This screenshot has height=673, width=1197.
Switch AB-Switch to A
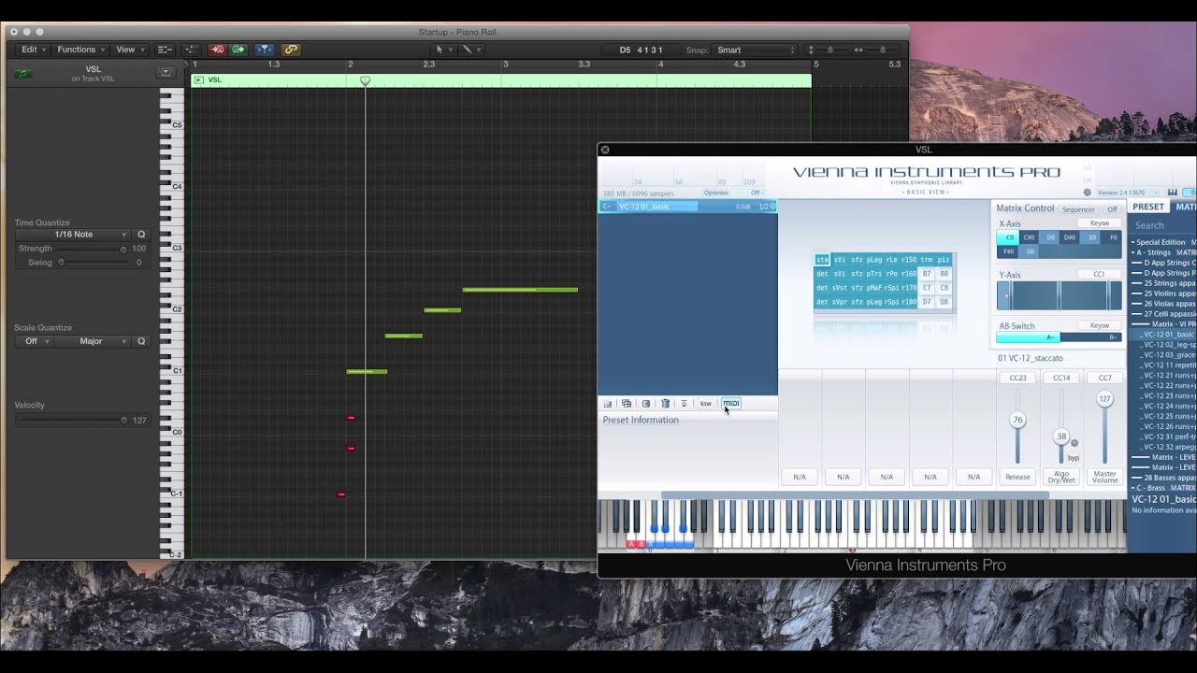[1029, 337]
